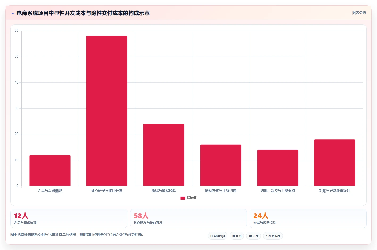Select the 核心研发与接口开发 bar
The image size is (377, 250).
pyautogui.click(x=107, y=111)
